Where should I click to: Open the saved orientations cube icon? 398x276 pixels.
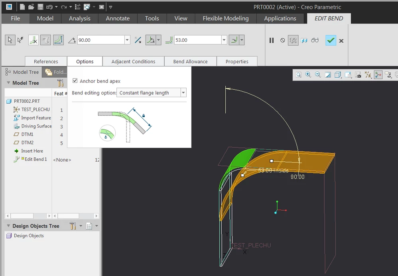338,75
